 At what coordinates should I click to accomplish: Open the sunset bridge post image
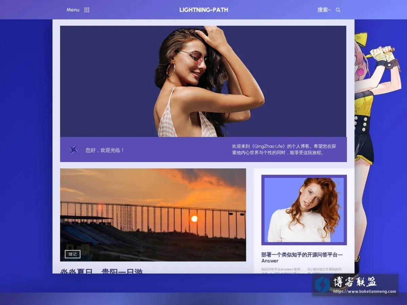point(153,215)
